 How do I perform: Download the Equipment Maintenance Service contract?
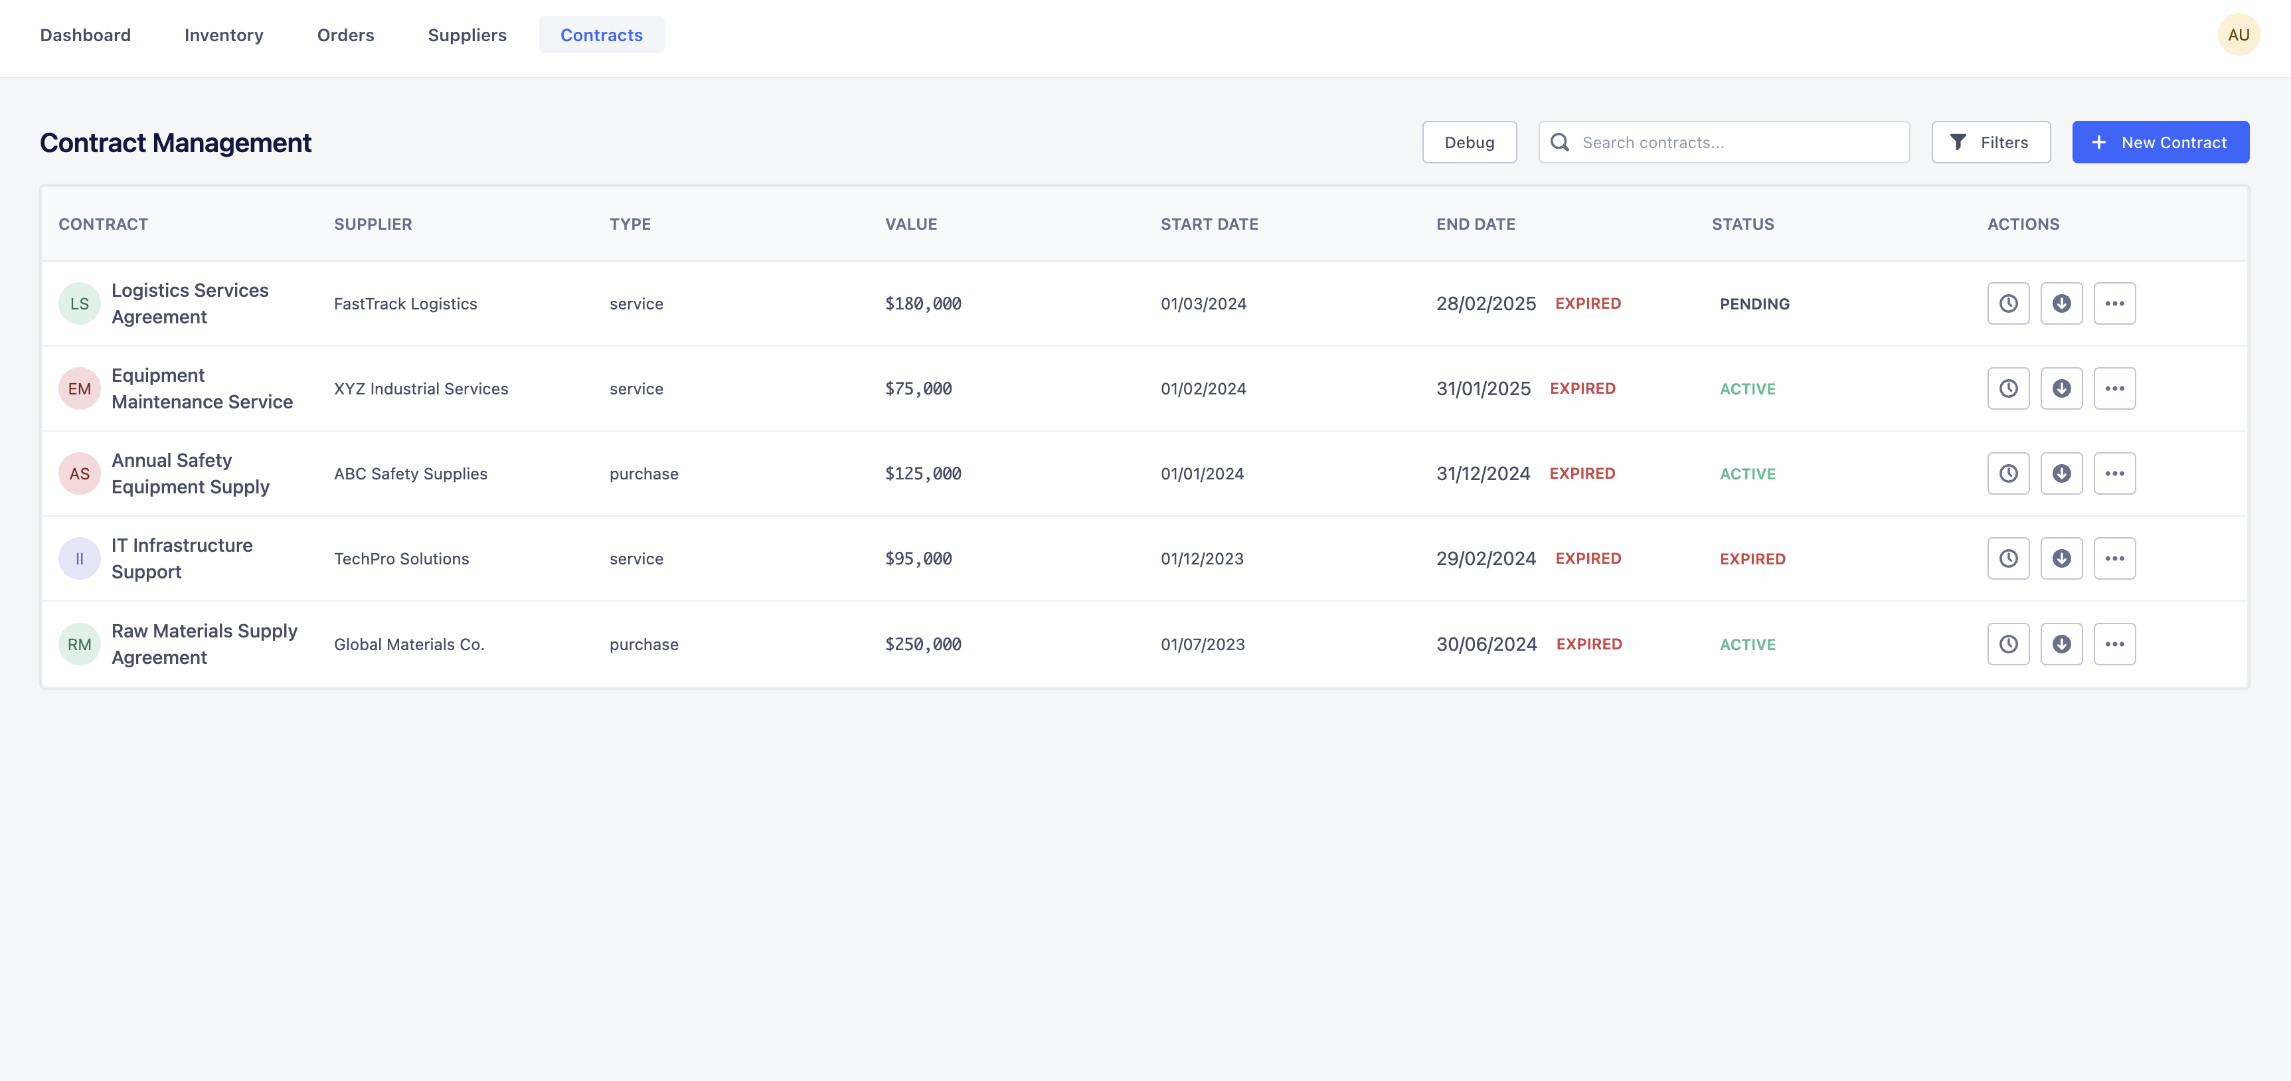pyautogui.click(x=2061, y=388)
